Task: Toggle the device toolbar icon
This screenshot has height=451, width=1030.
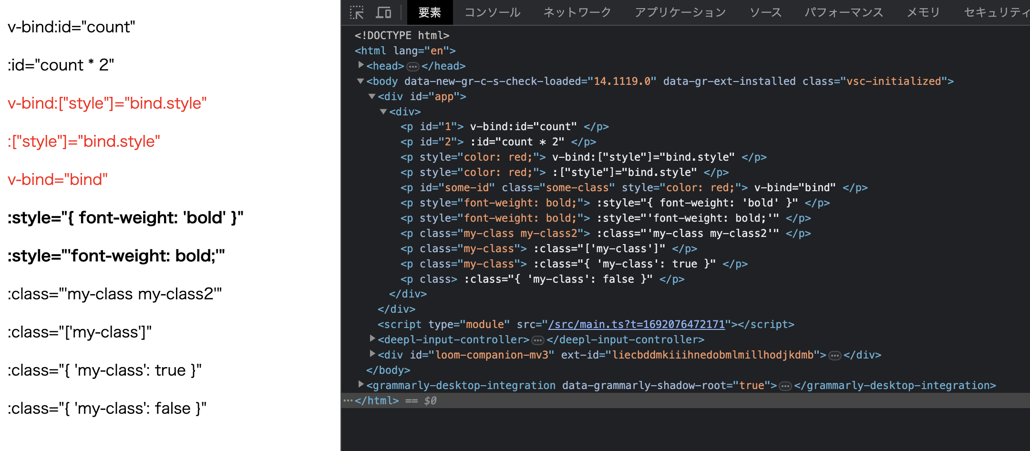Action: tap(384, 12)
